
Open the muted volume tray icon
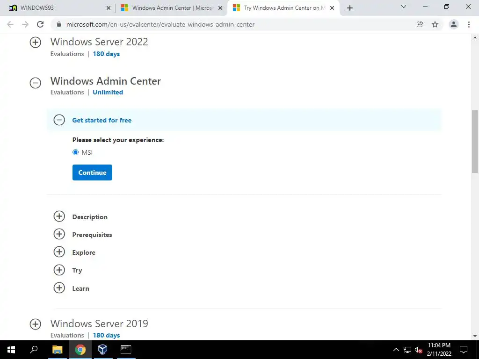pyautogui.click(x=418, y=350)
